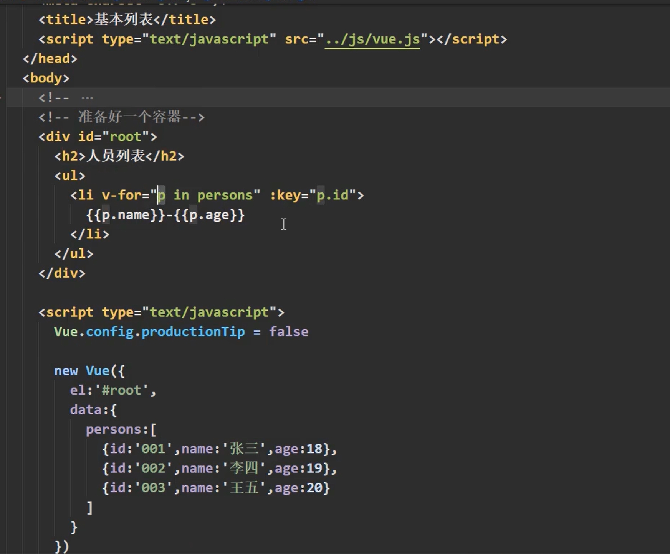Click the age value 19

(x=314, y=469)
